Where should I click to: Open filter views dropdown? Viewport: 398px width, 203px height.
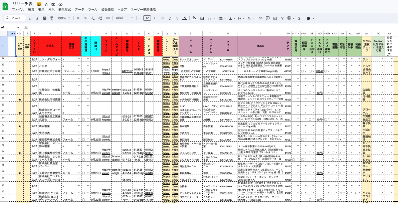[290, 18]
